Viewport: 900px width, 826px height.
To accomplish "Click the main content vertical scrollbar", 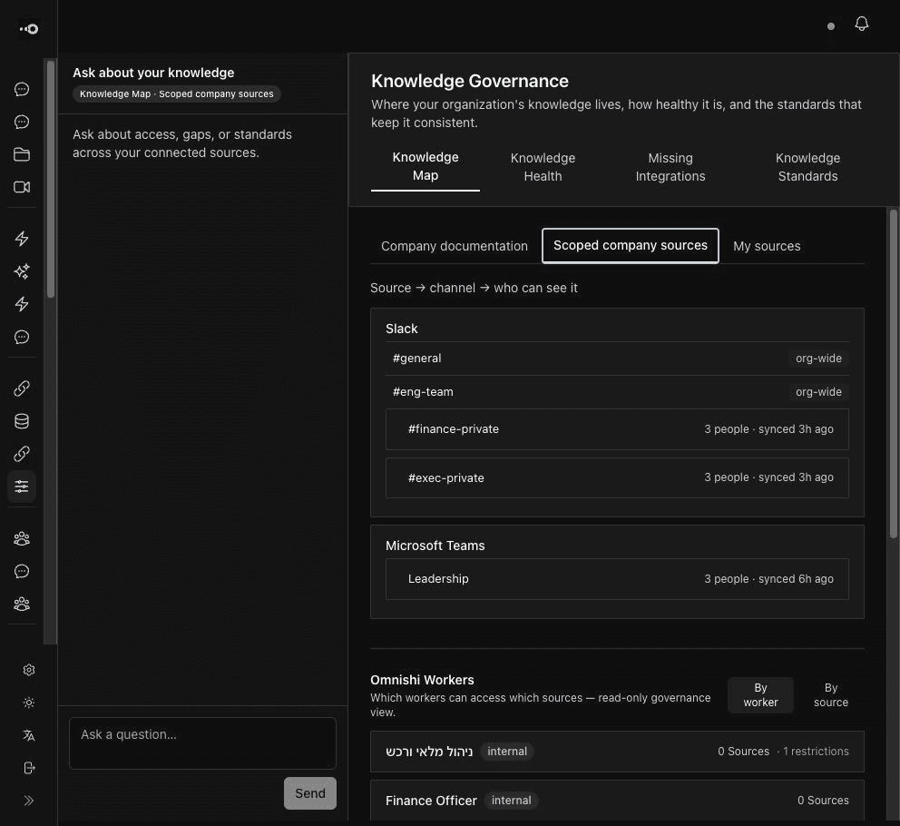I will pyautogui.click(x=893, y=375).
